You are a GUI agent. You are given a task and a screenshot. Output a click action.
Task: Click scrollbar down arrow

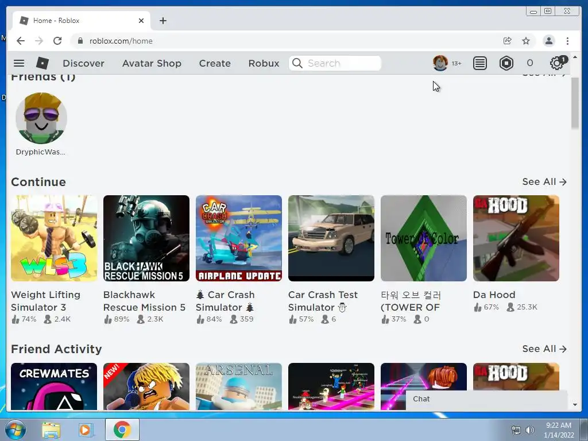[575, 405]
